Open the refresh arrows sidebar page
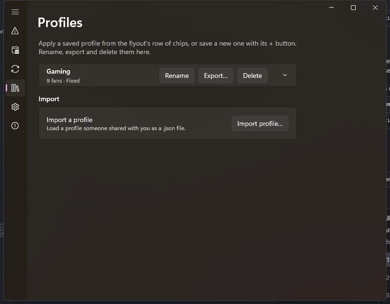The image size is (390, 304). (x=15, y=69)
